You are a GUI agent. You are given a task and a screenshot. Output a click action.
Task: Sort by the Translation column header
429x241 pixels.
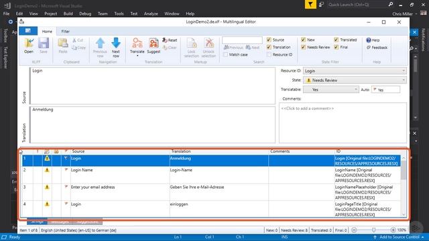point(219,151)
